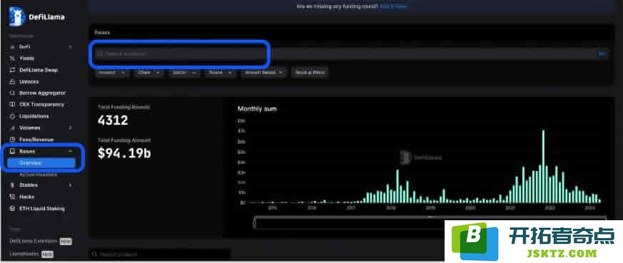Viewport: 623px width, 263px height.
Task: Click the Liquidations drop icon
Action: (x=12, y=116)
